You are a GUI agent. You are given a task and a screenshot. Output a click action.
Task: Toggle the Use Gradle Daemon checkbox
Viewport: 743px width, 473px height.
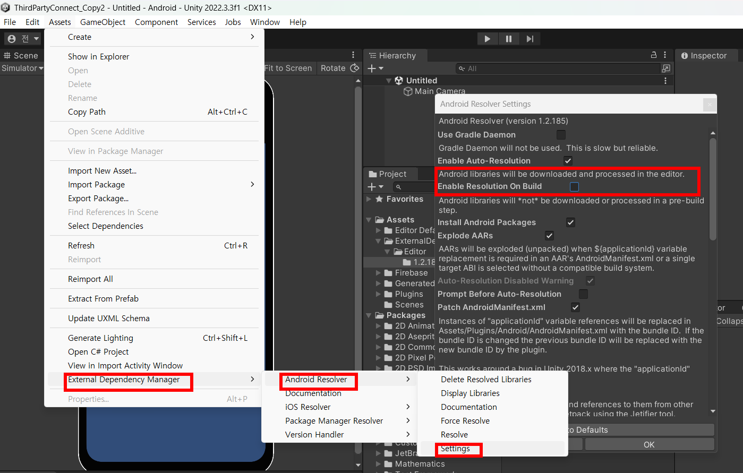pyautogui.click(x=561, y=135)
